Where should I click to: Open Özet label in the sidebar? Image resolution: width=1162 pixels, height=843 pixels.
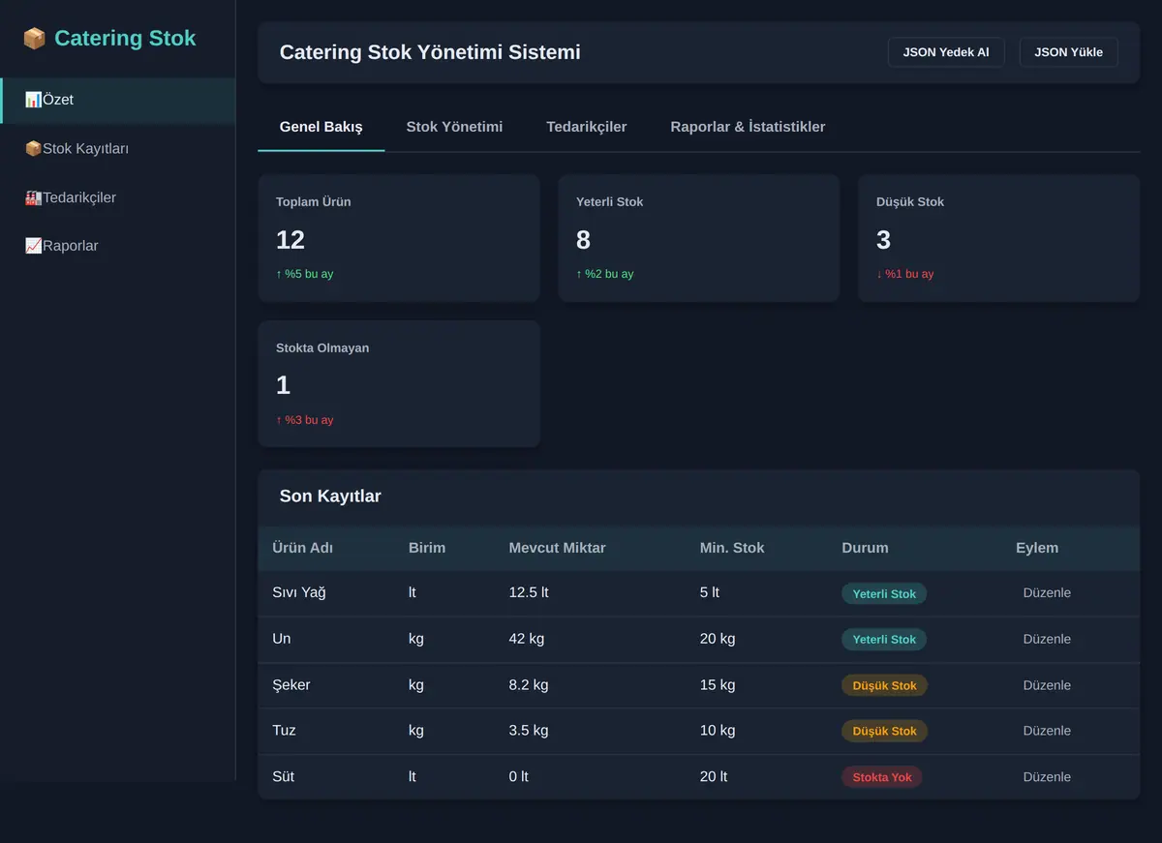click(x=58, y=100)
